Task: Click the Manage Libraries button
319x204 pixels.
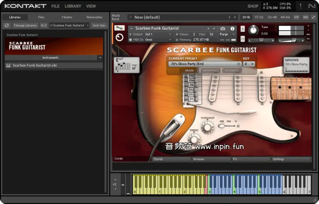Action: pos(25,25)
